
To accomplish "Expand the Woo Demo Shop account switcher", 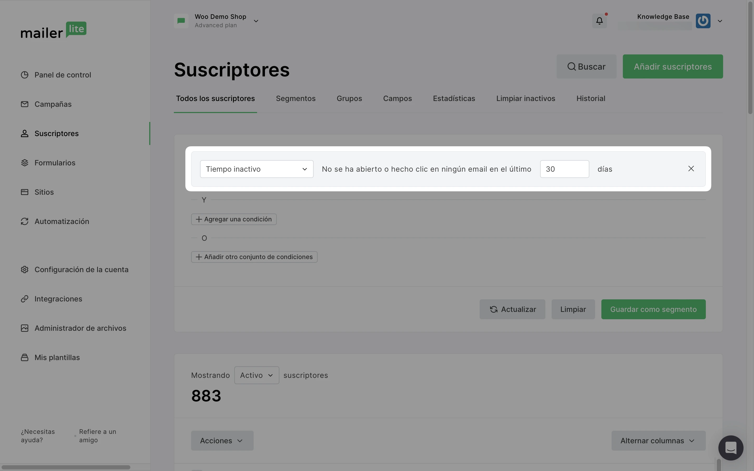I will [256, 21].
